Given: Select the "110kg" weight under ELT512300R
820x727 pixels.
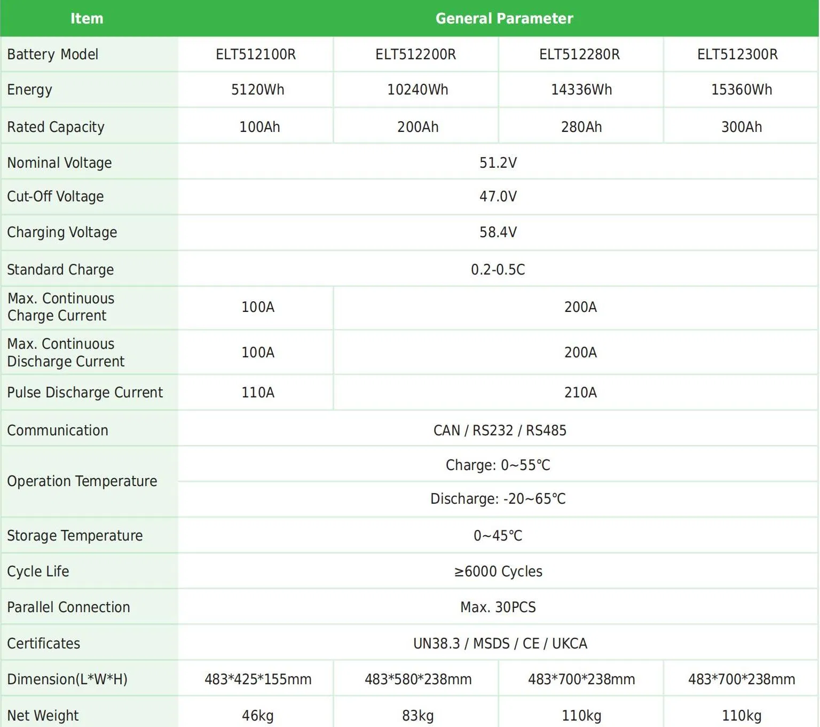Looking at the screenshot, I should click(x=742, y=716).
